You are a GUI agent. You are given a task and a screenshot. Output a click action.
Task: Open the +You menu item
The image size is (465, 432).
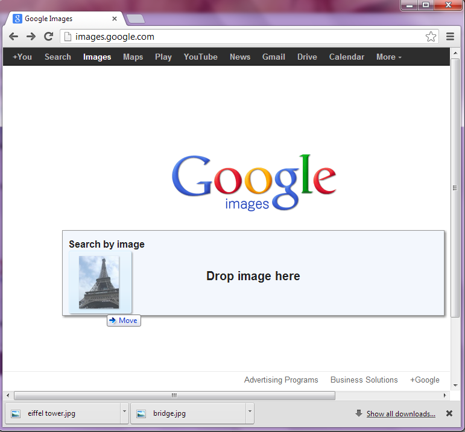pyautogui.click(x=22, y=57)
